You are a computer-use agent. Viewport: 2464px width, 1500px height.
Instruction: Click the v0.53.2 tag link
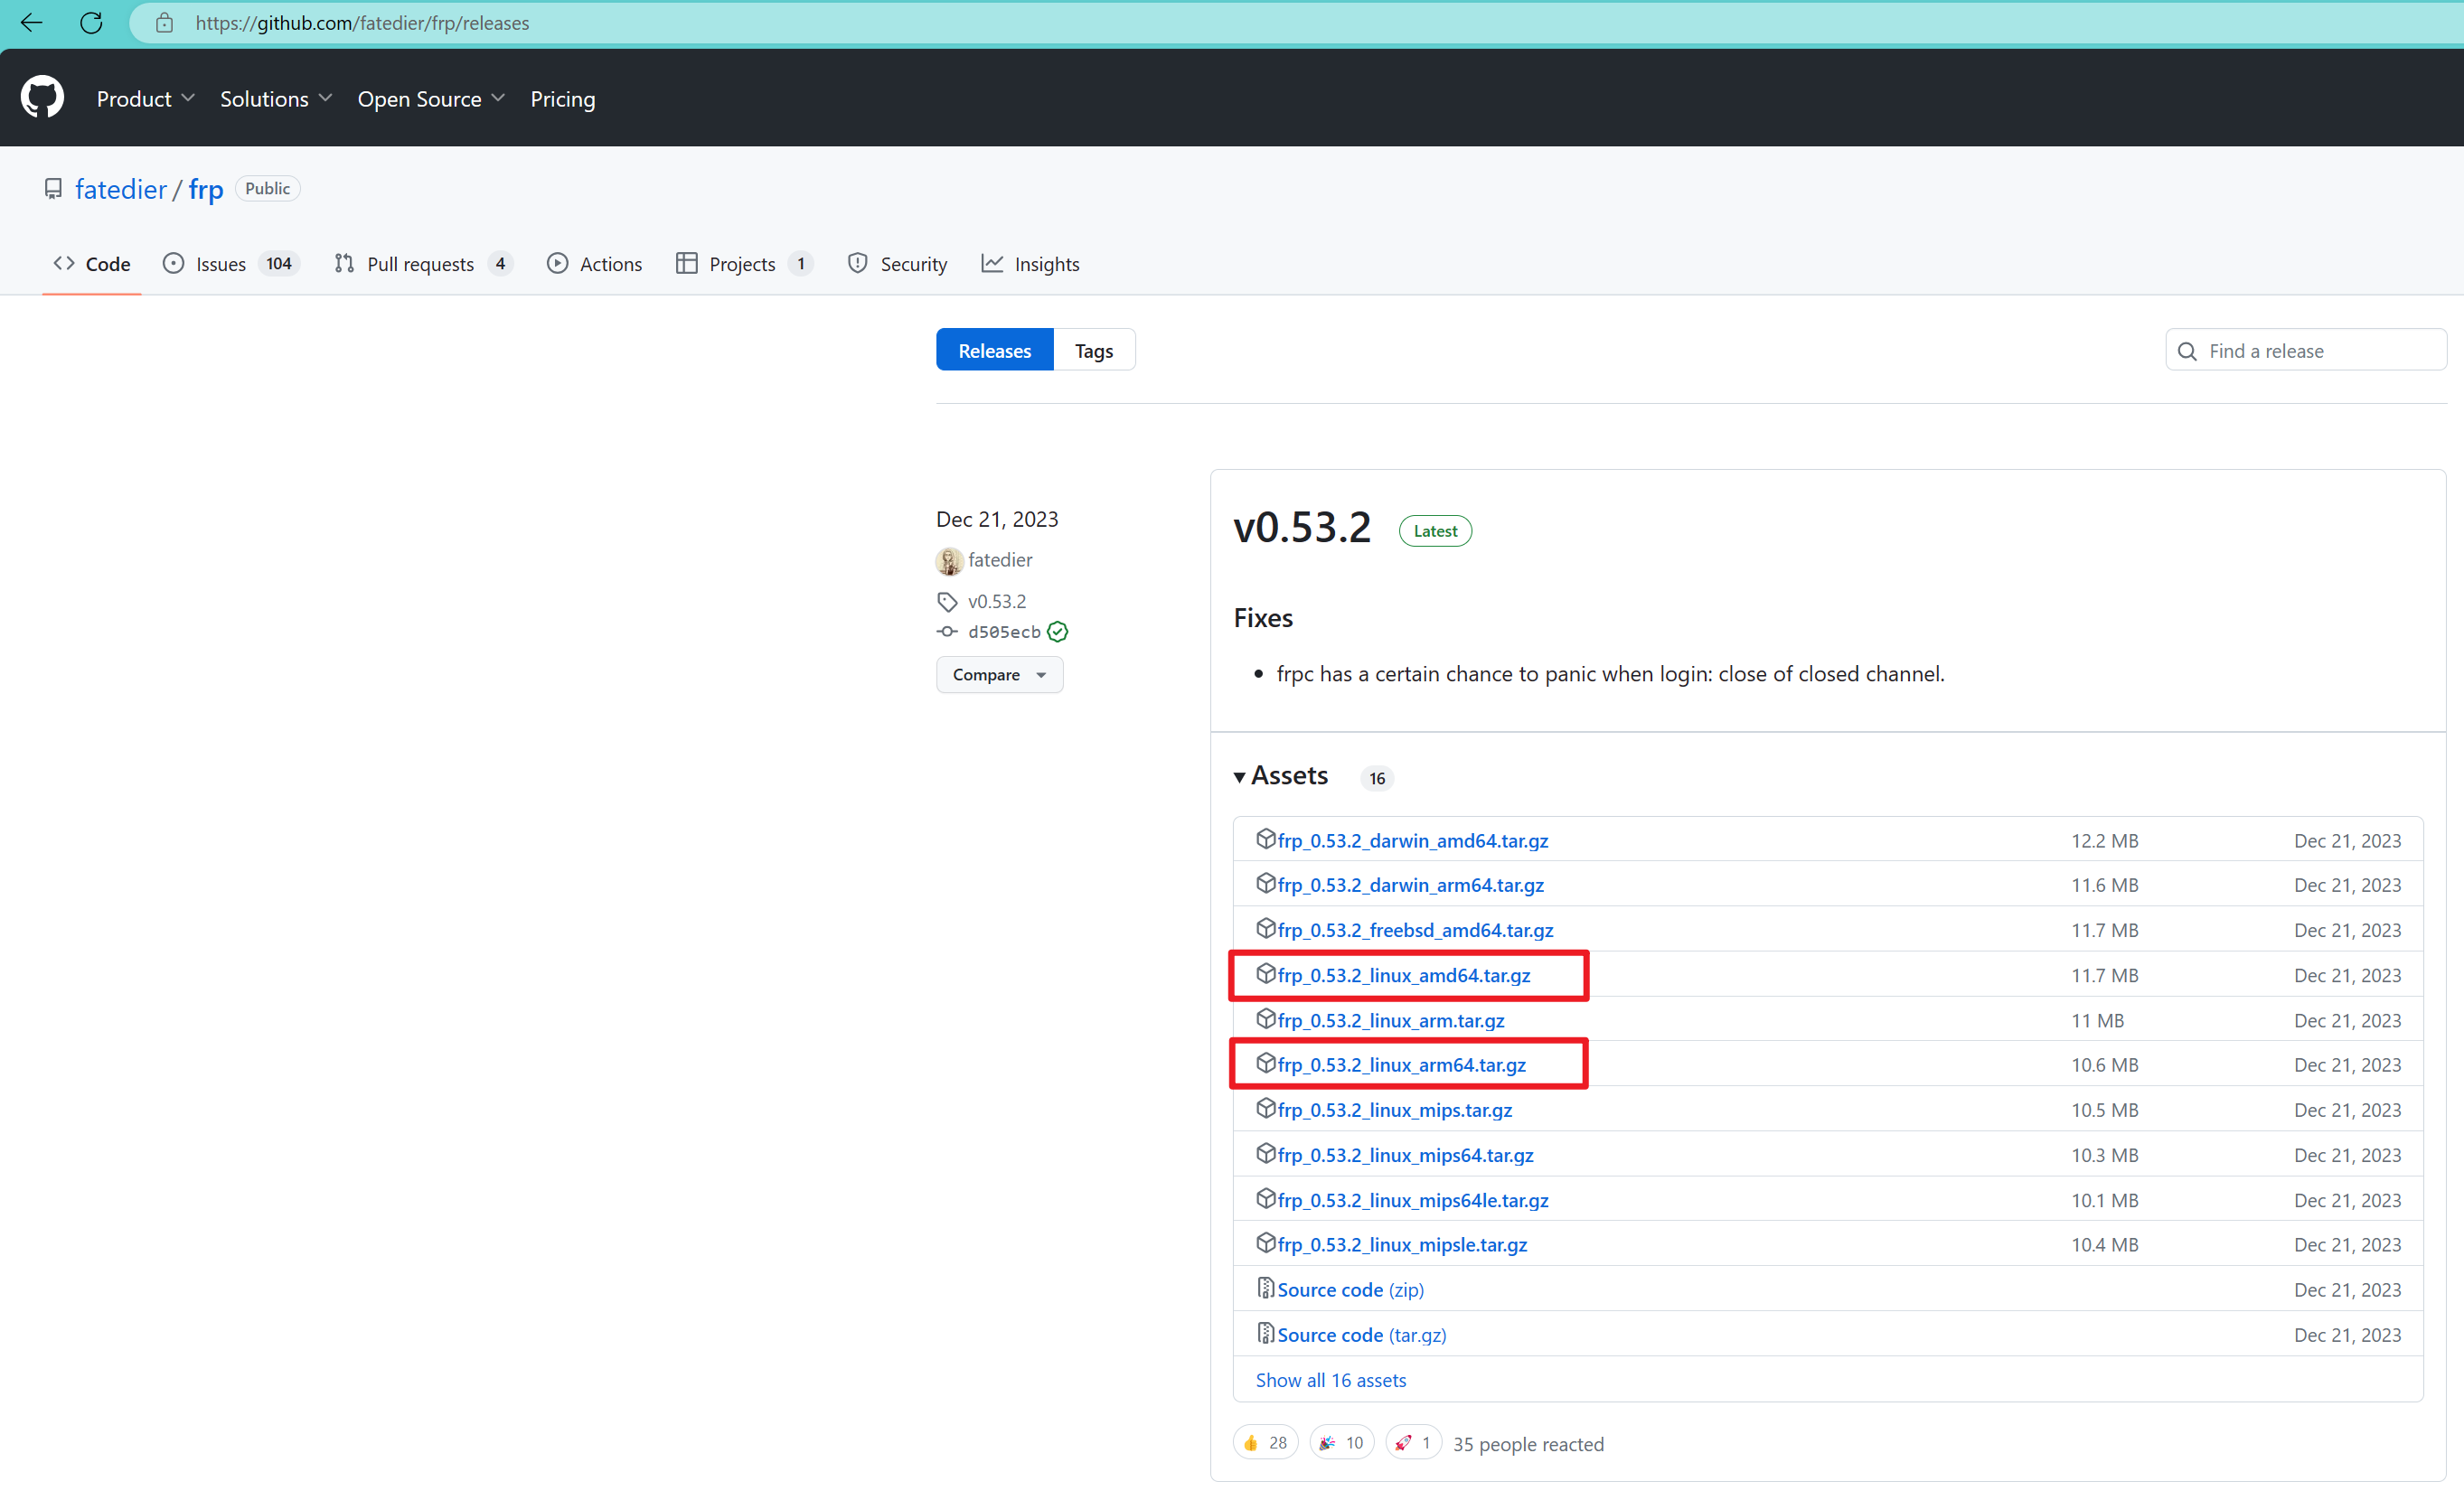click(x=997, y=601)
